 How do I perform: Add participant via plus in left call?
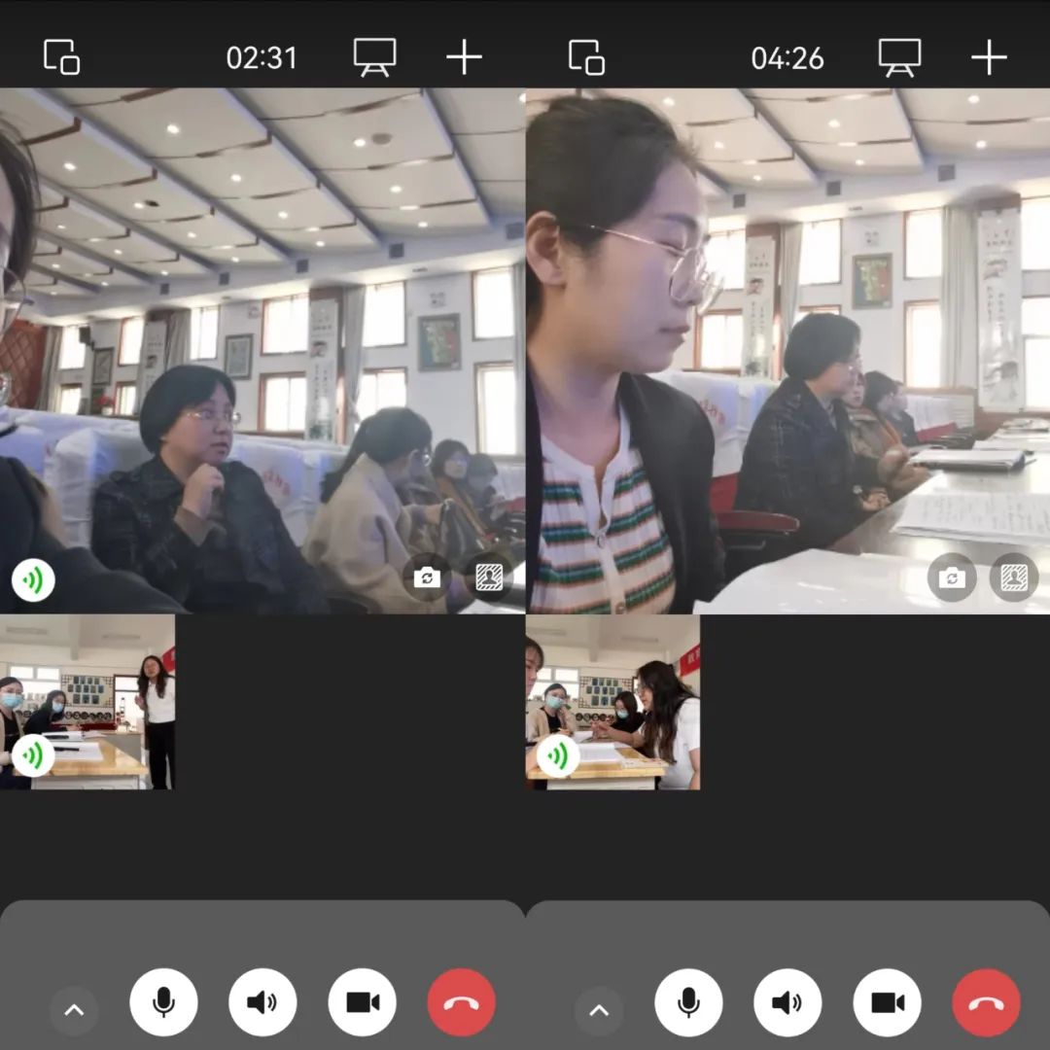[x=464, y=57]
